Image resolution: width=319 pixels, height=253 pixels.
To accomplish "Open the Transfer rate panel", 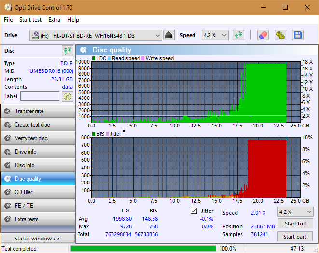I will pos(38,111).
